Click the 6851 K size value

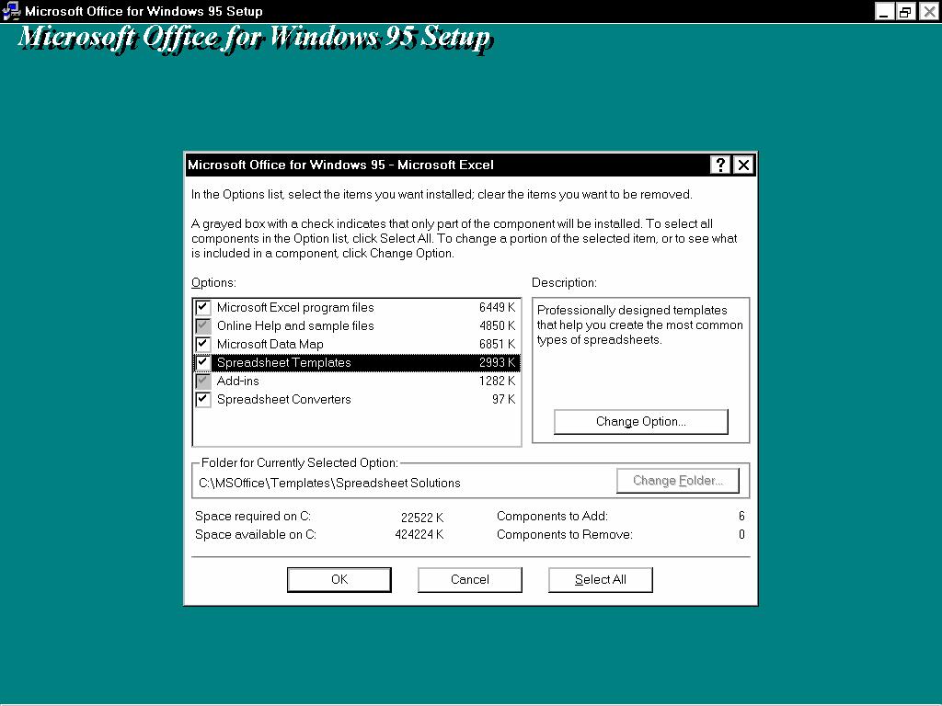498,344
